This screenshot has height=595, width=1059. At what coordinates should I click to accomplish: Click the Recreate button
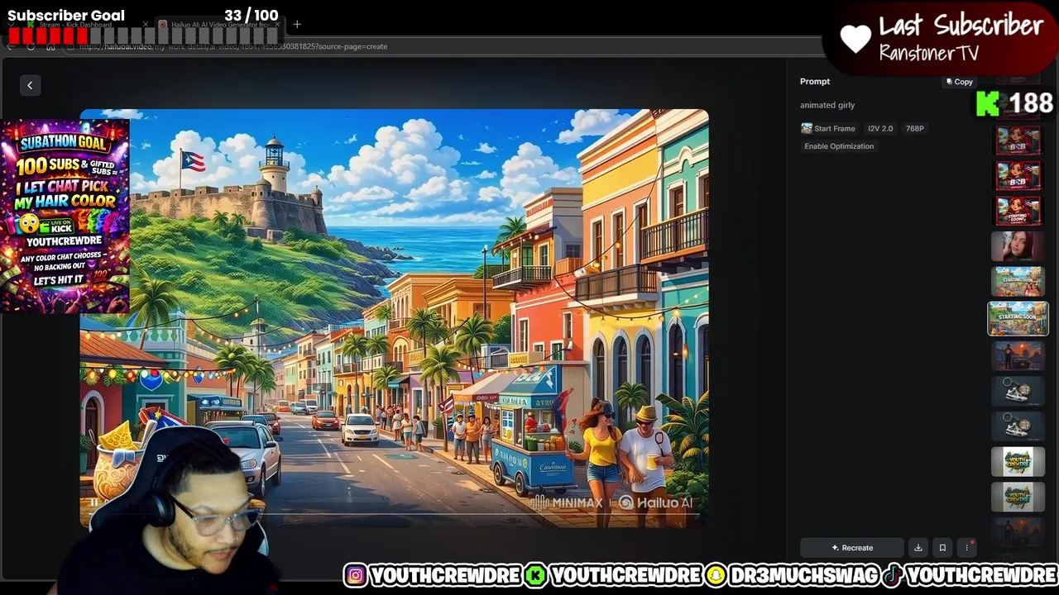(852, 548)
